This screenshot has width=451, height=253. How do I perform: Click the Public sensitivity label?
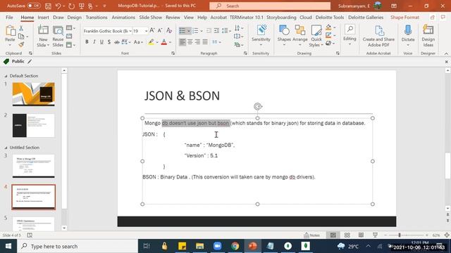(18, 61)
